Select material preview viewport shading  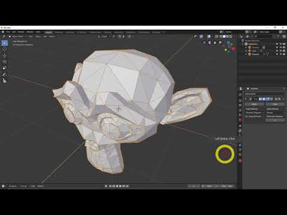(228, 36)
